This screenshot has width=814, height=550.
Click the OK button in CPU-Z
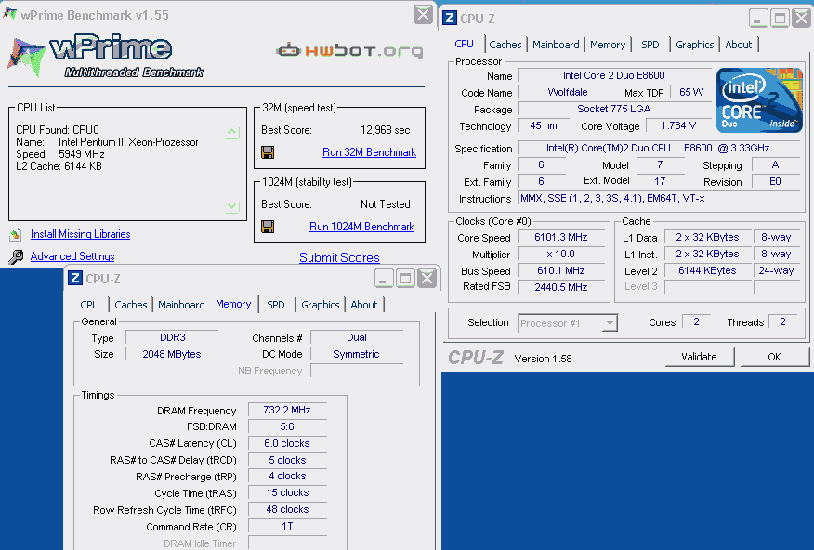[774, 357]
